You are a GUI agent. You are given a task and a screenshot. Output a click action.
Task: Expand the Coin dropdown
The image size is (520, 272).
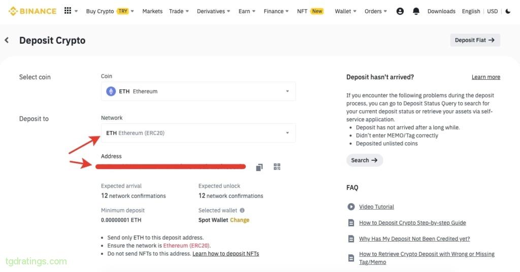287,91
